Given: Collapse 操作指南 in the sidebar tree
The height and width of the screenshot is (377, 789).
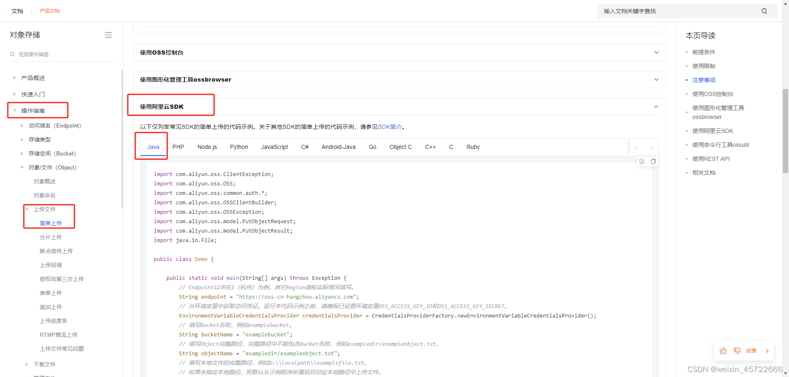Looking at the screenshot, I should click(15, 110).
